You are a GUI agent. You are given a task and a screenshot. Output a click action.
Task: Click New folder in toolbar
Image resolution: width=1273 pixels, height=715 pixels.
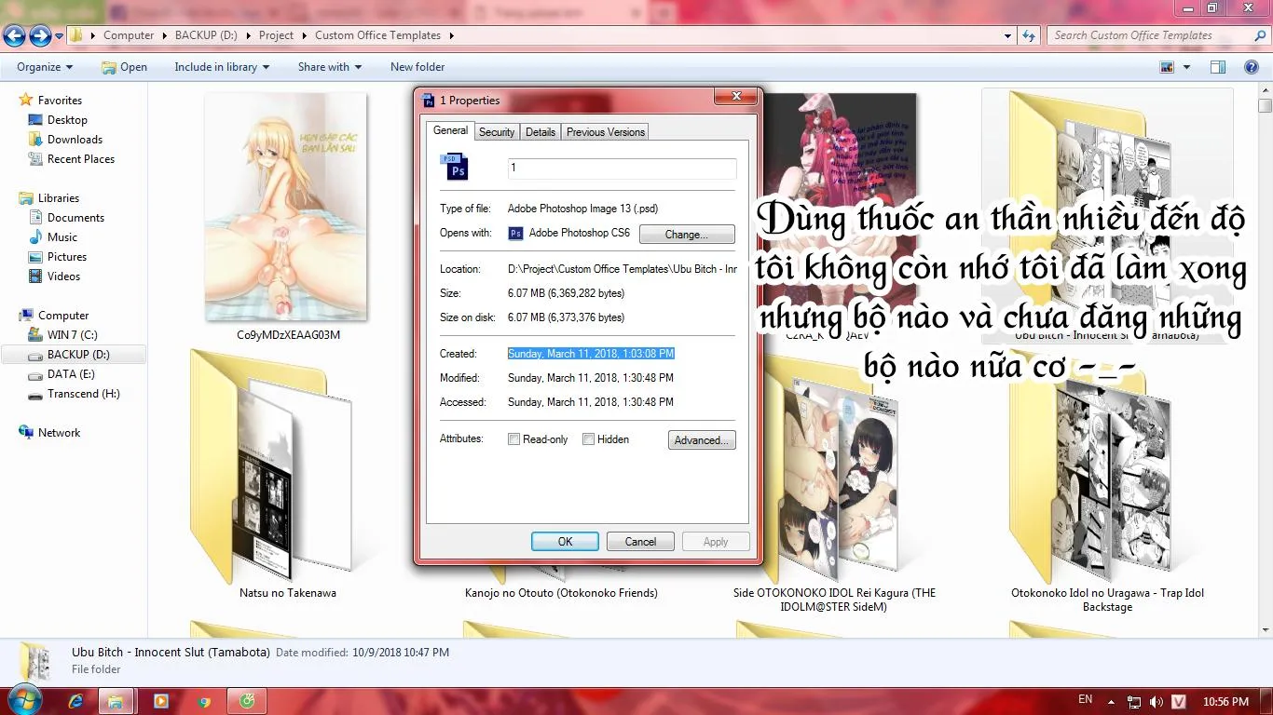tap(417, 67)
